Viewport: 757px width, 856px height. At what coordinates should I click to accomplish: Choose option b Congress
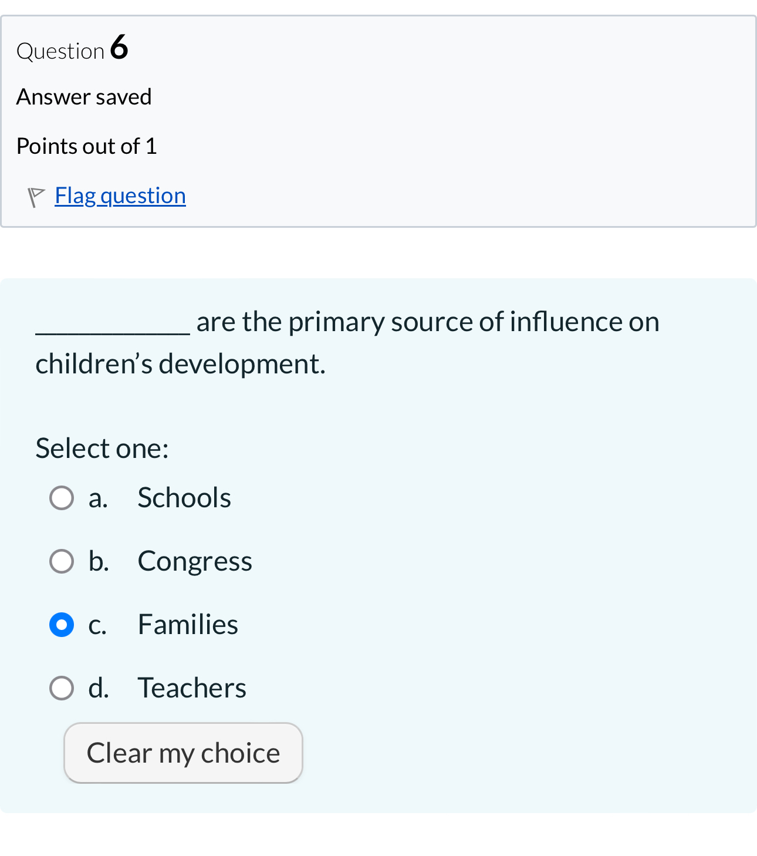pyautogui.click(x=61, y=561)
